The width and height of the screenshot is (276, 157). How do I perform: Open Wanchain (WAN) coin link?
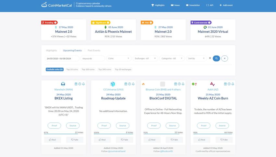64,90
